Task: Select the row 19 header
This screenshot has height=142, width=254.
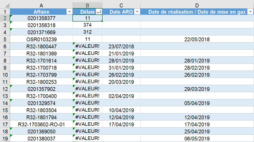Action: [5, 139]
